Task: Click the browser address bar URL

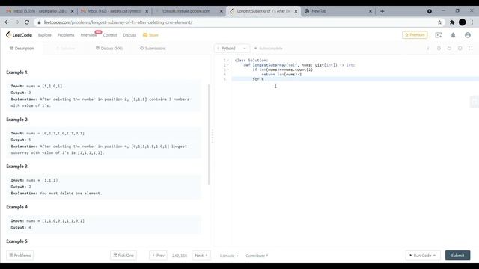Action: coord(118,22)
